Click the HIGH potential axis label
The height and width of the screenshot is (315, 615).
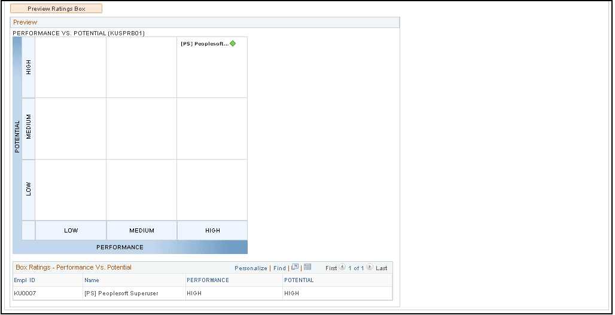coord(28,68)
